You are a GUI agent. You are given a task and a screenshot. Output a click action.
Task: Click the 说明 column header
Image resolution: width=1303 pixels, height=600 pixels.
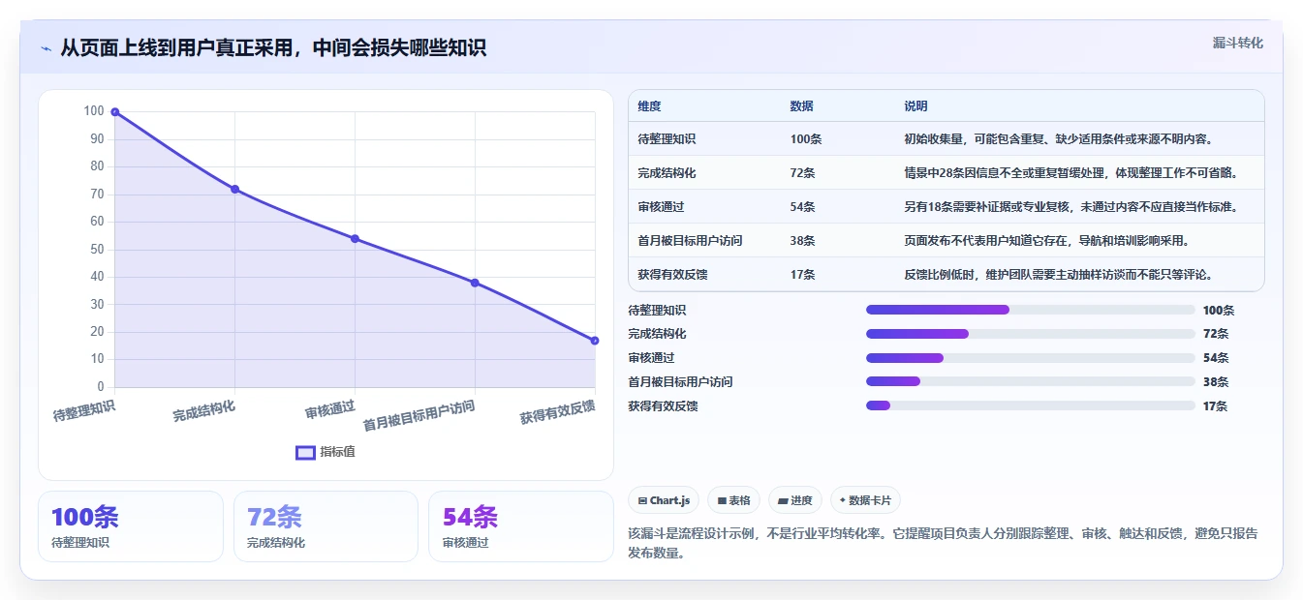915,105
